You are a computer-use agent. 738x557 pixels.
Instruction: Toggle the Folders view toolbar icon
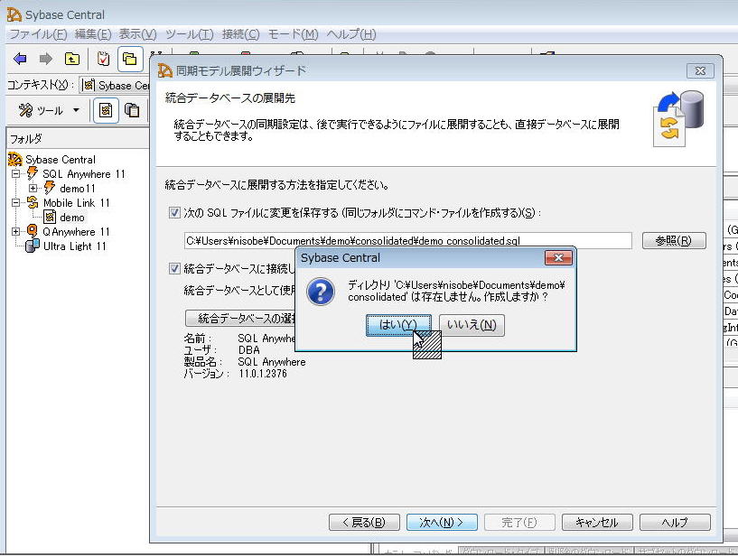pos(130,60)
